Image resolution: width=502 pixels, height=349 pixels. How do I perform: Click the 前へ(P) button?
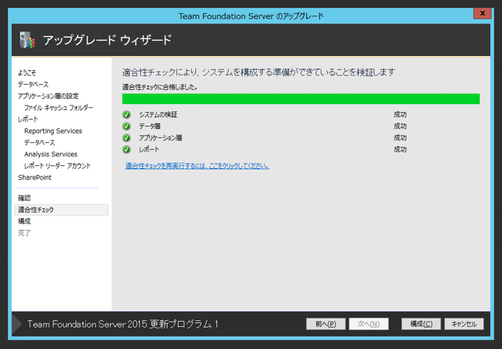326,324
